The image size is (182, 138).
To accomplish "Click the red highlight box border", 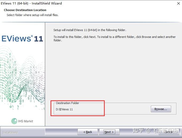I will pos(78,101).
